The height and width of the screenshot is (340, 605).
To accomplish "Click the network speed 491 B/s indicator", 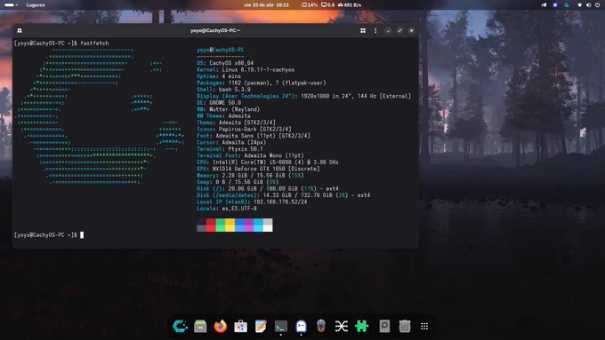I will coord(350,5).
